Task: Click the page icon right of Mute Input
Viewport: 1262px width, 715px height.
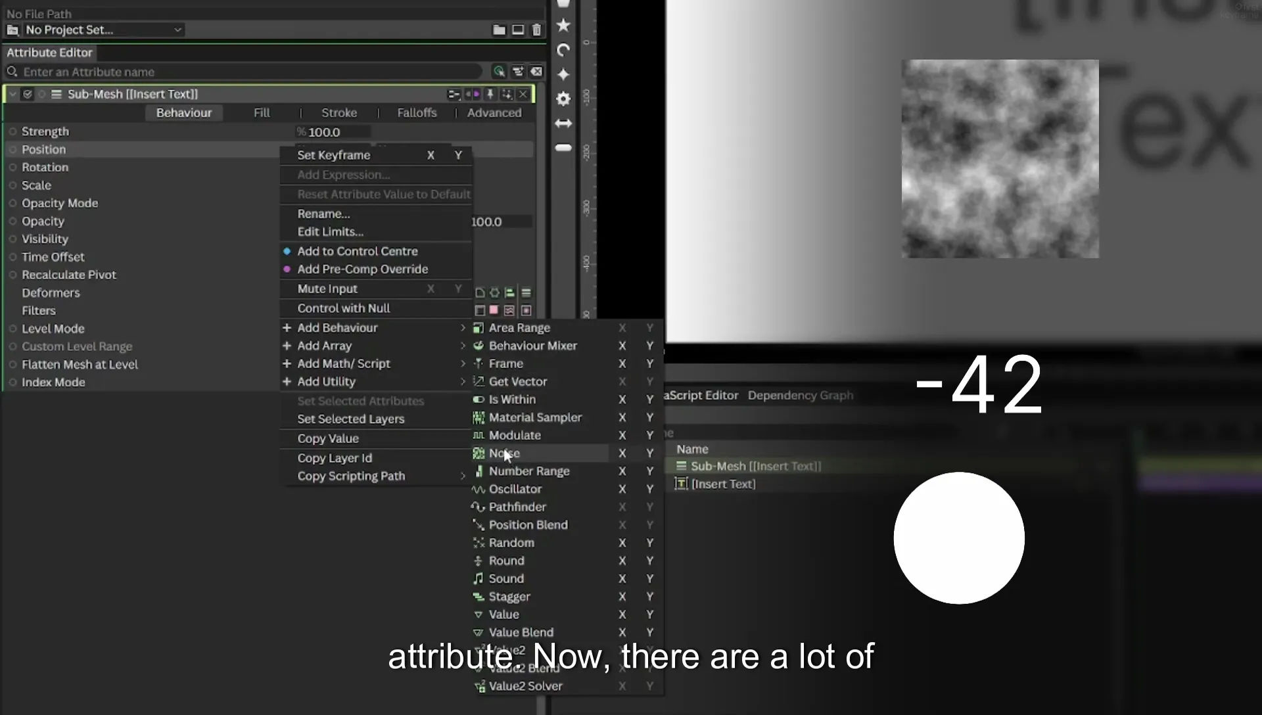Action: (480, 292)
